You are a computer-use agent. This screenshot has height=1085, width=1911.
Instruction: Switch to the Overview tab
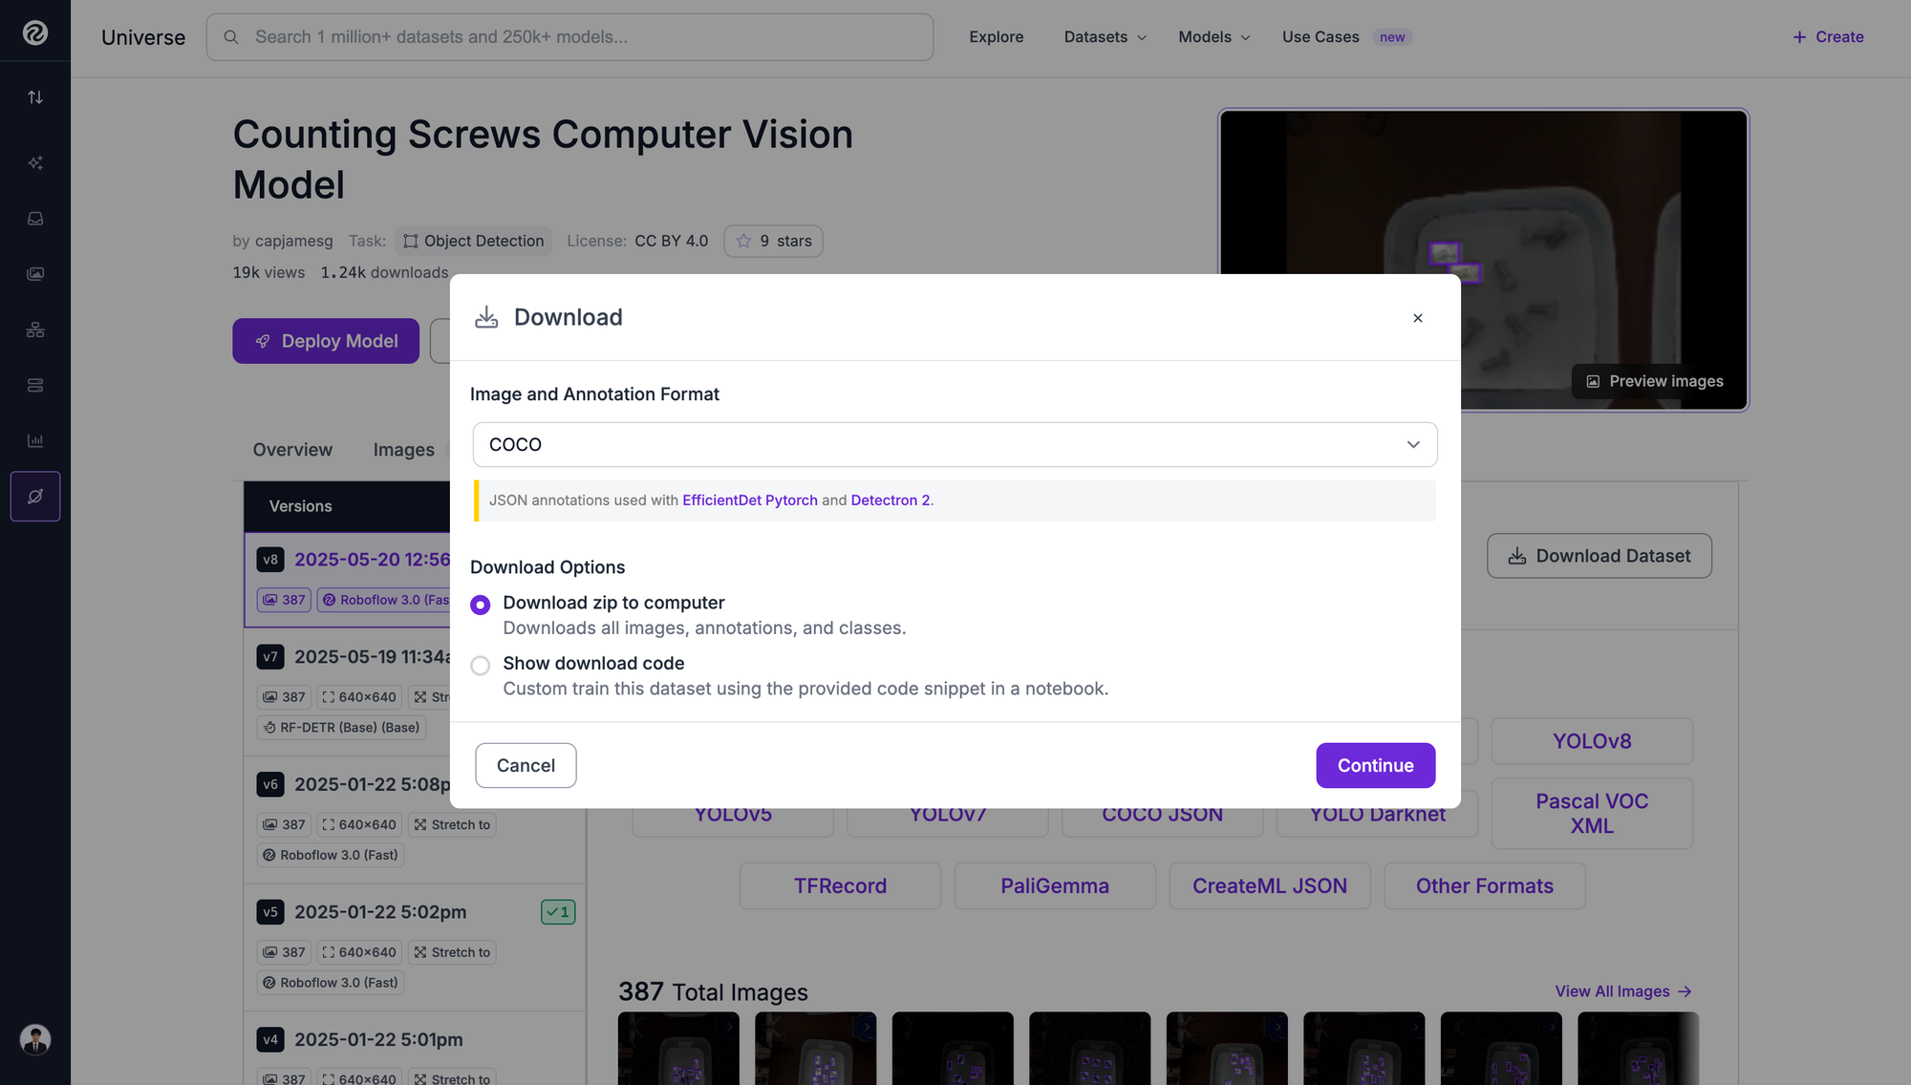click(x=292, y=450)
